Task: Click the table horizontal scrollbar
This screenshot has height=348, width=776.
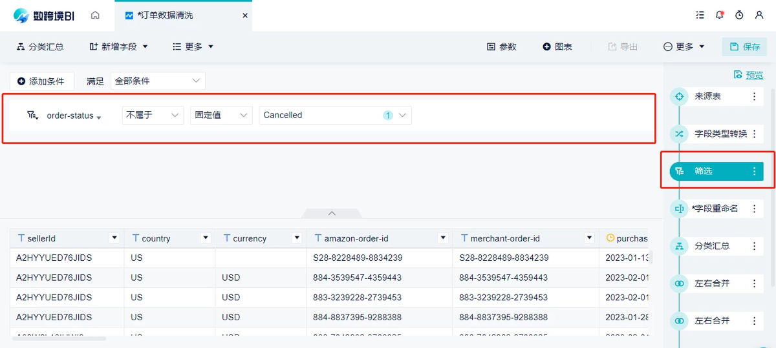Action: [58, 338]
